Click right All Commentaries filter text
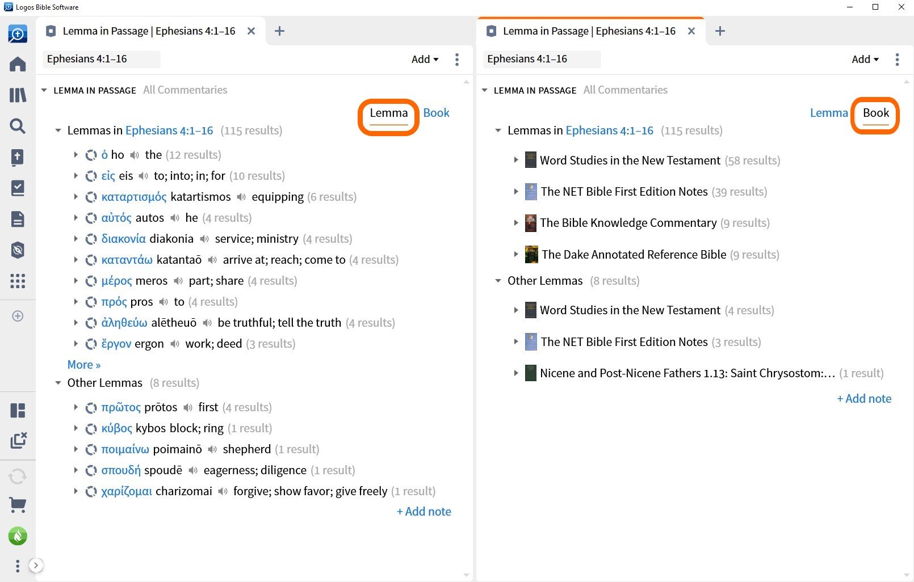 (626, 90)
